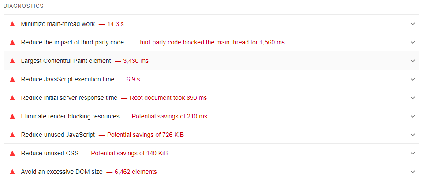422x180 pixels.
Task: Click red triangle beside Reduce unused JavaScript
Action: (x=12, y=135)
